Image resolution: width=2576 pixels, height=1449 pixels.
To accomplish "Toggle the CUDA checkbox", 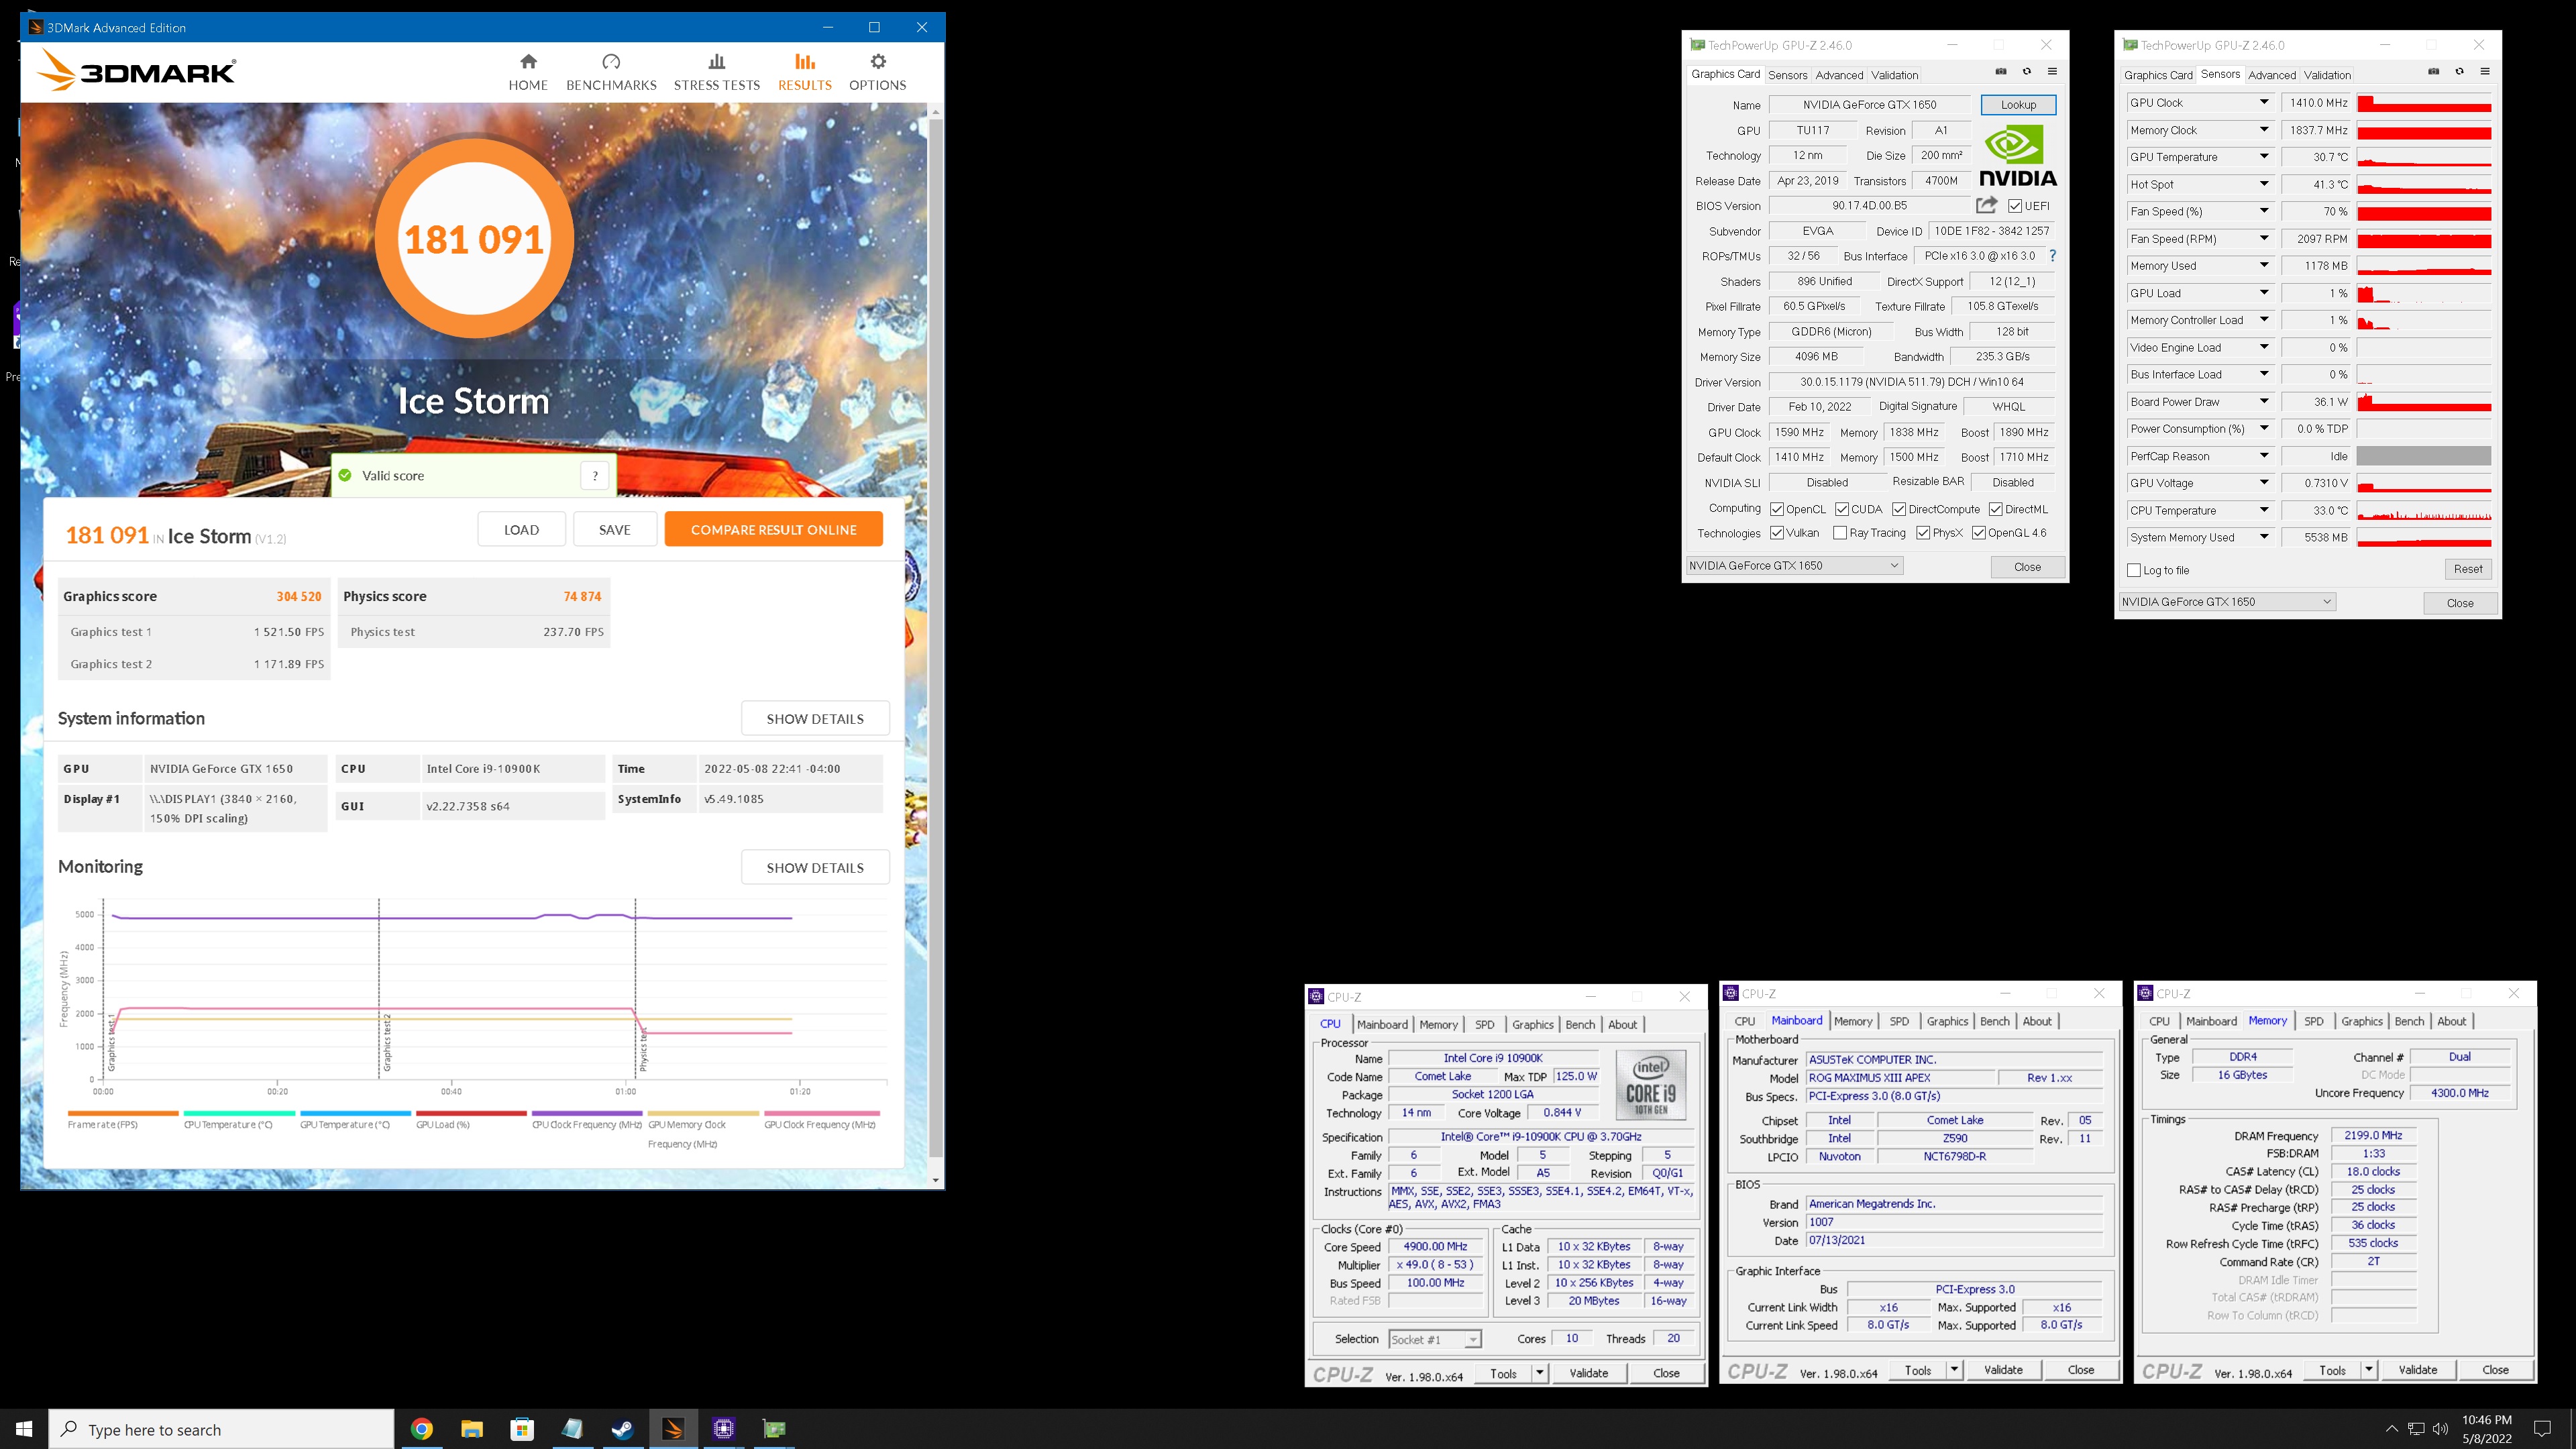I will (1841, 509).
